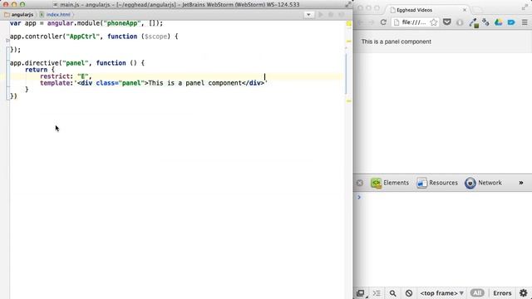This screenshot has width=532, height=299.
Task: Close the DevTools panel
Action: 360,183
